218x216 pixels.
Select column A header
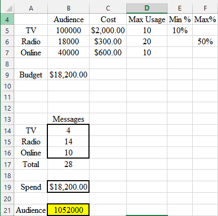click(x=31, y=8)
